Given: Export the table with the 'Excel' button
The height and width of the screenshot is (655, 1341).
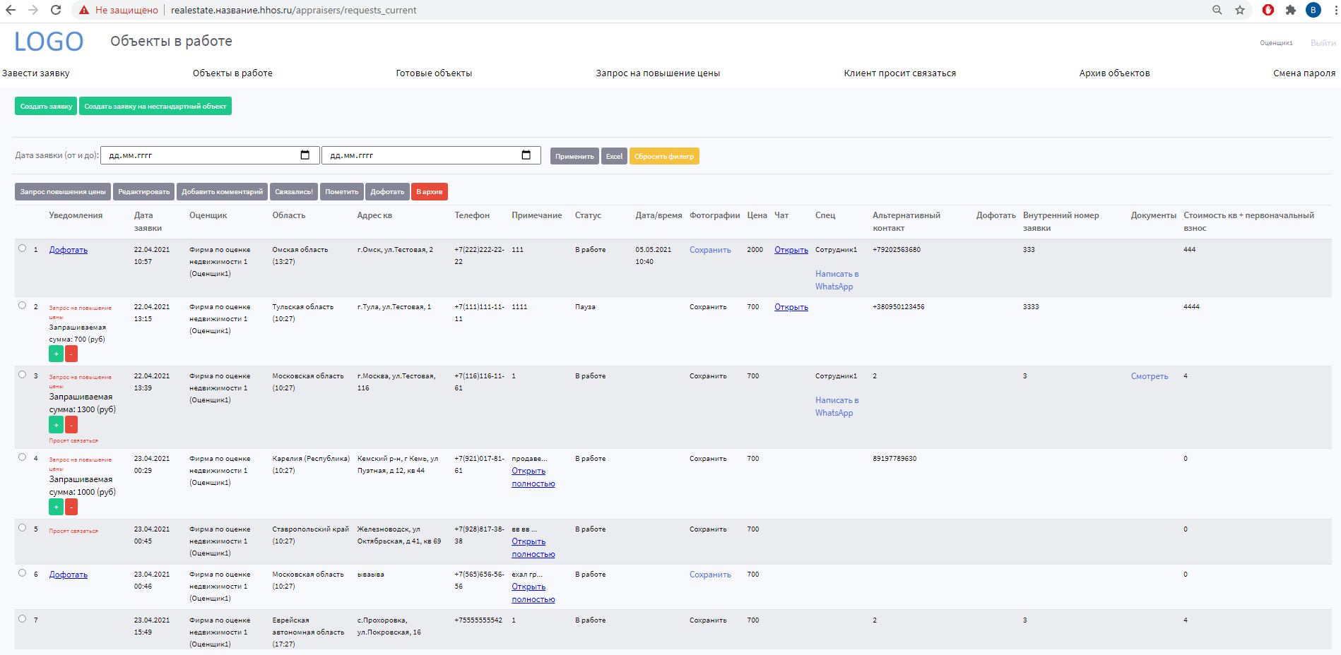Looking at the screenshot, I should [x=614, y=156].
